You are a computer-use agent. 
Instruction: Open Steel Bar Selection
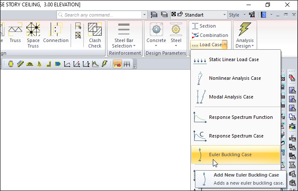(124, 35)
